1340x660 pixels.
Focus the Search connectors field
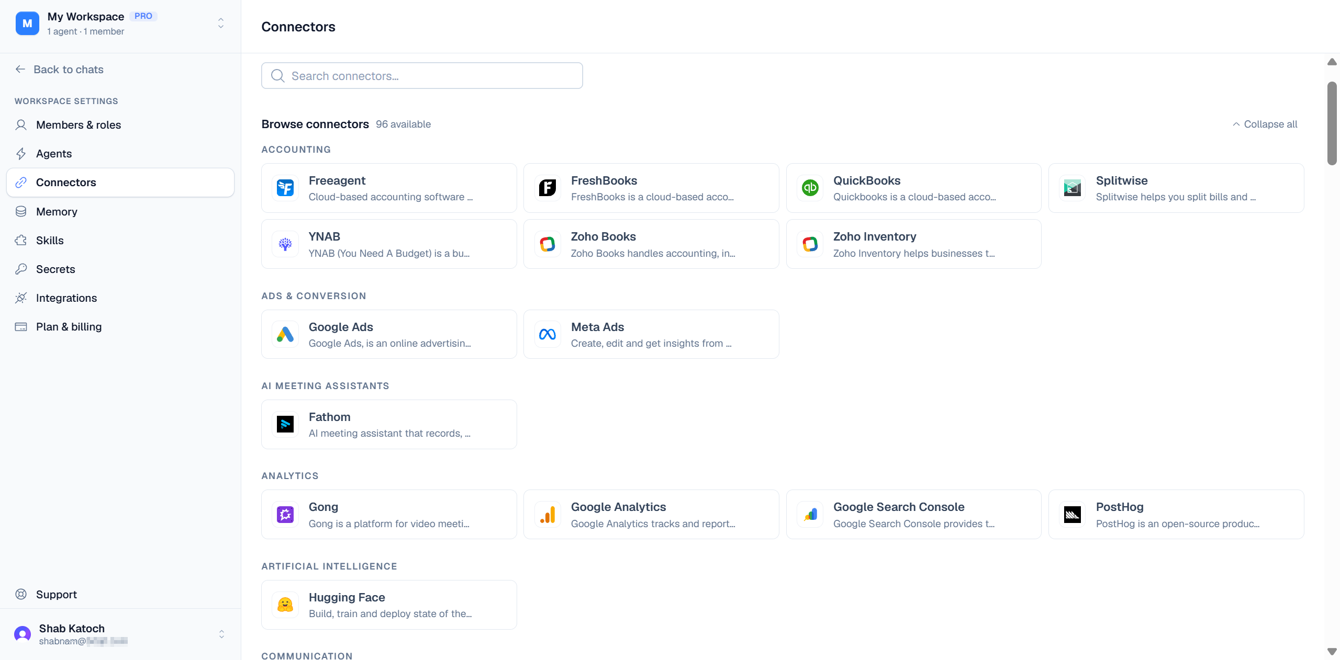(422, 76)
